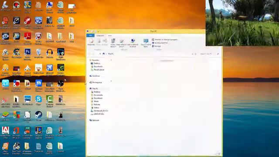Open the address bar history dropdown
Viewport: 279px width, 157px height.
tap(192, 54)
